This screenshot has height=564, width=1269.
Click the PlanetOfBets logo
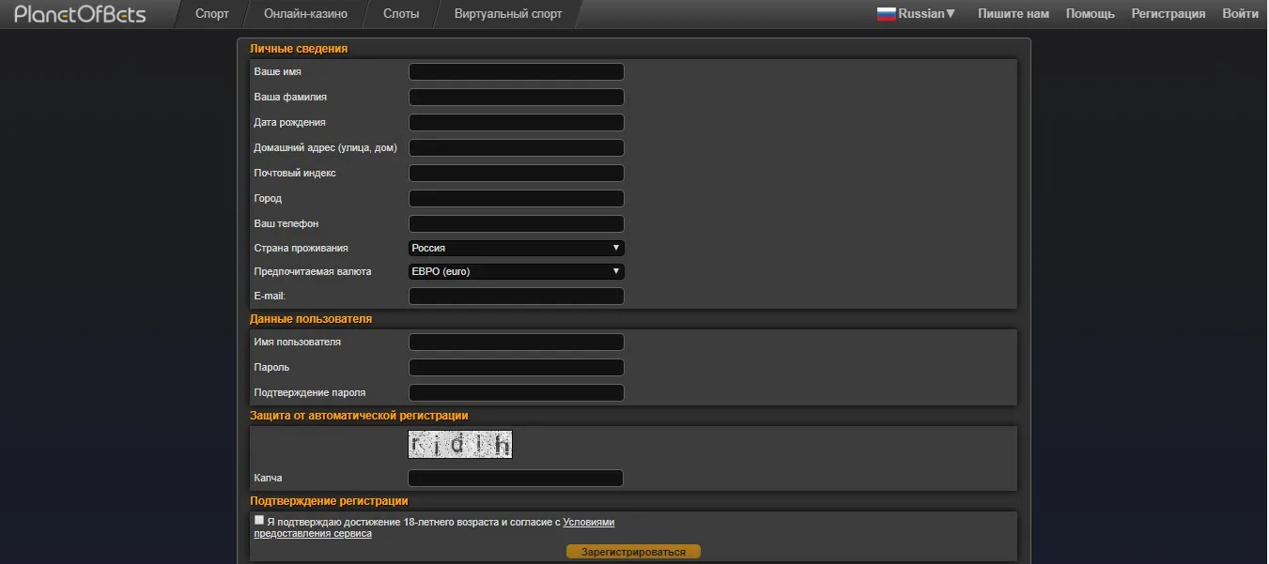(80, 14)
